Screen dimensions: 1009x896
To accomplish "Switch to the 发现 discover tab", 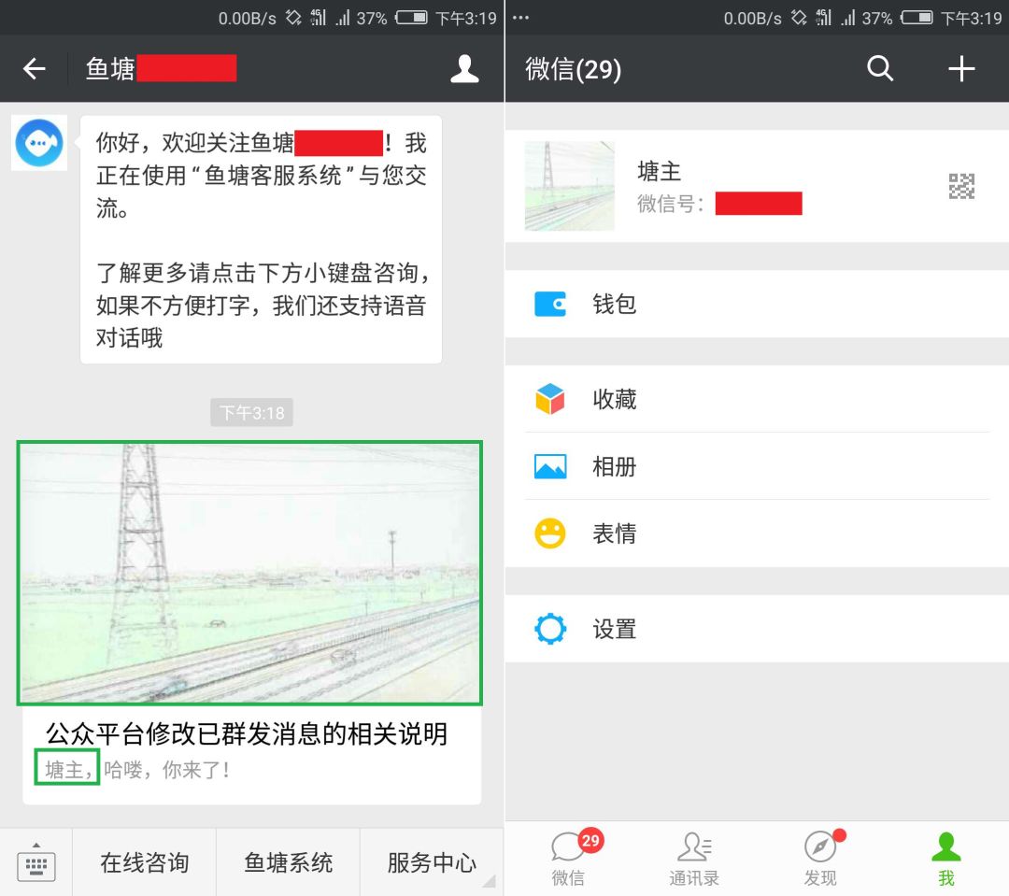I will (x=820, y=860).
